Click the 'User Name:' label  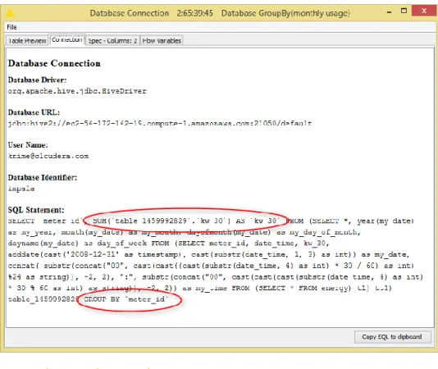pos(28,145)
